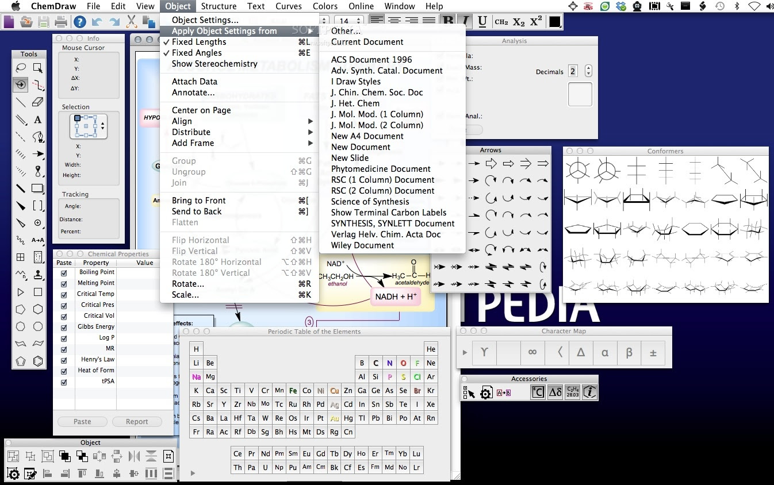This screenshot has height=485, width=774.
Task: Click the Report button in Chemical Properties
Action: point(137,421)
